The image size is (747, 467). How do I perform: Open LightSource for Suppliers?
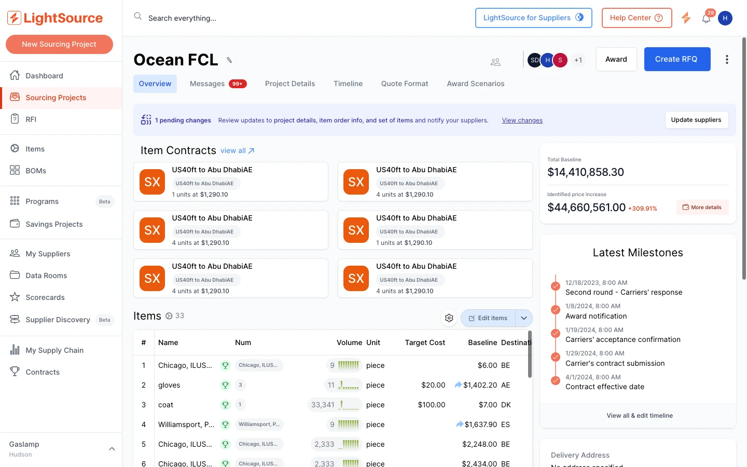[533, 18]
